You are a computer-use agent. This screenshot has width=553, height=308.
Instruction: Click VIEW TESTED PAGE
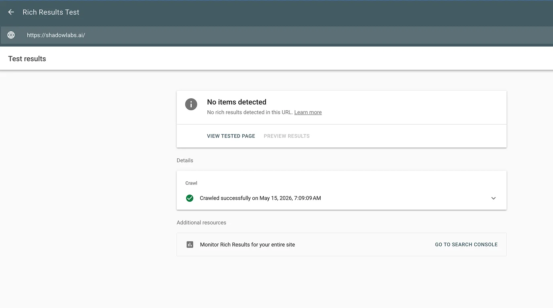231,136
